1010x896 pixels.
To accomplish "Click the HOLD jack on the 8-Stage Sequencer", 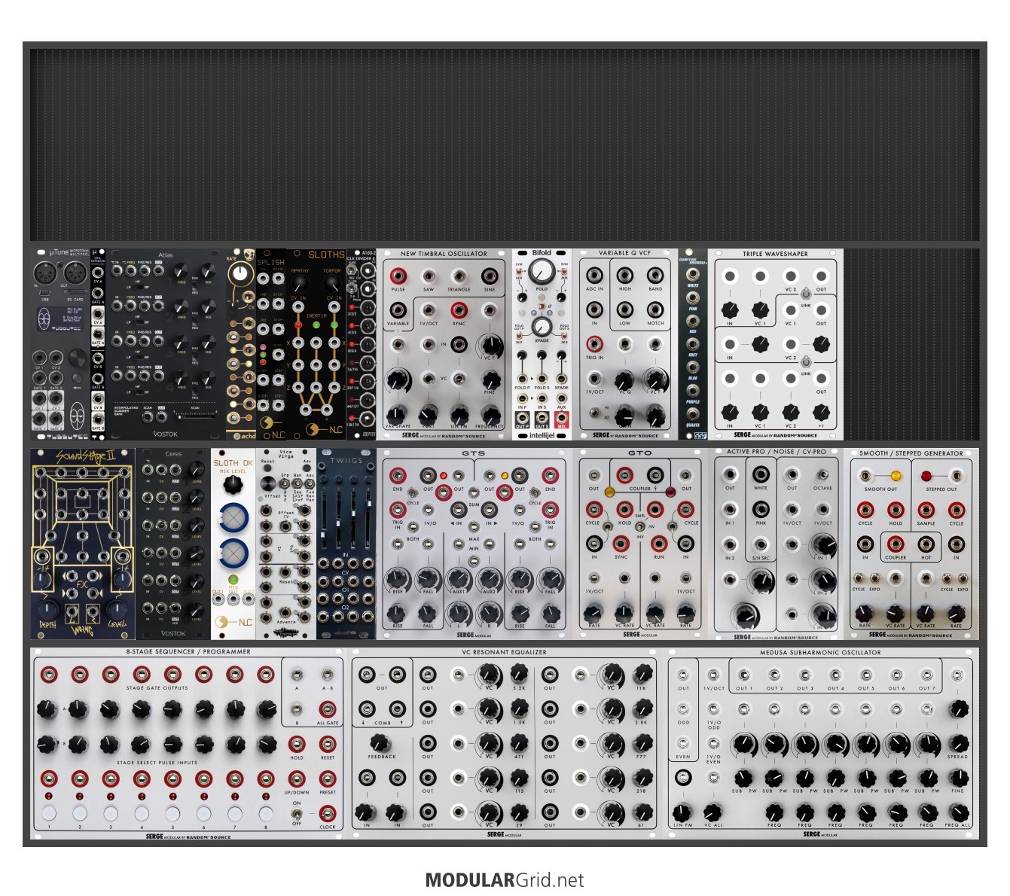I will (297, 744).
